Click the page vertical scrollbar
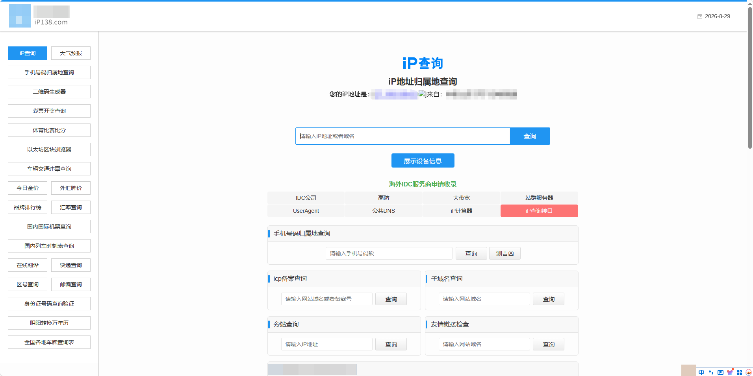This screenshot has height=376, width=753. [x=750, y=79]
